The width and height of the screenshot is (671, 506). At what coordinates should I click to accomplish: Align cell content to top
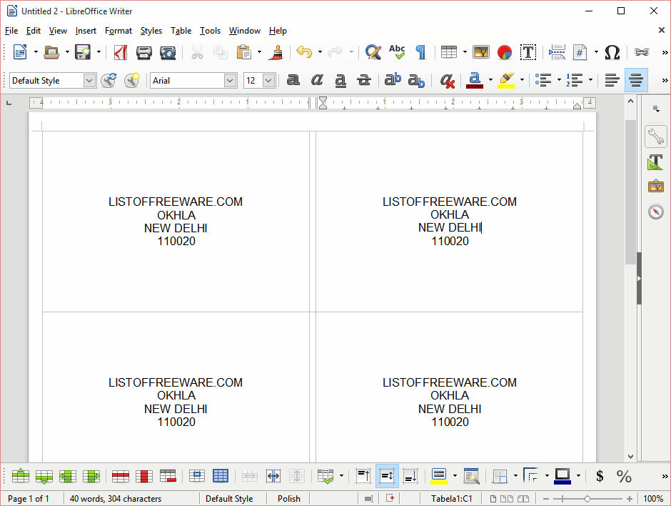pyautogui.click(x=363, y=476)
